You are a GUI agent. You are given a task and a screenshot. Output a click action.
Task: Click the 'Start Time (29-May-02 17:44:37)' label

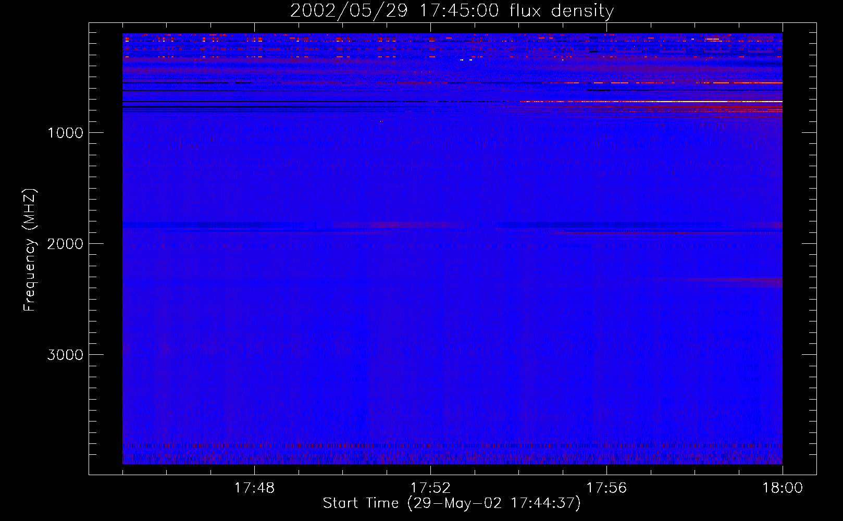452,503
